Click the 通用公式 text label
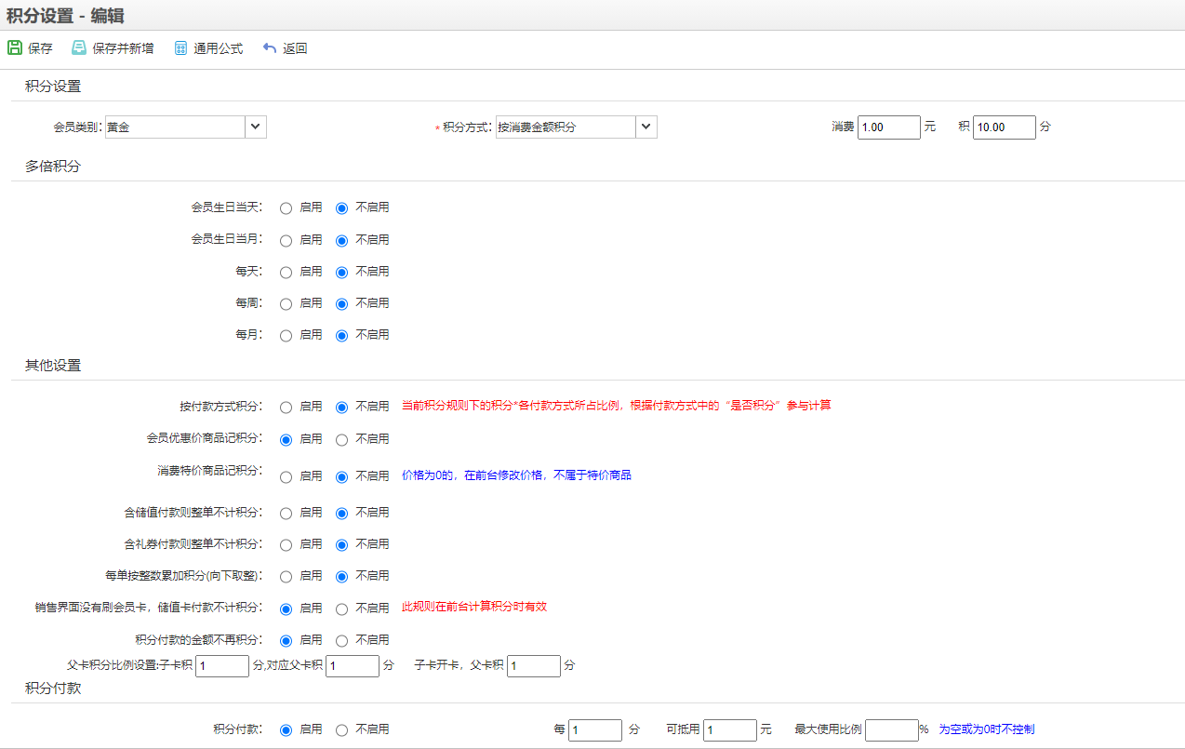This screenshot has height=749, width=1185. [219, 48]
